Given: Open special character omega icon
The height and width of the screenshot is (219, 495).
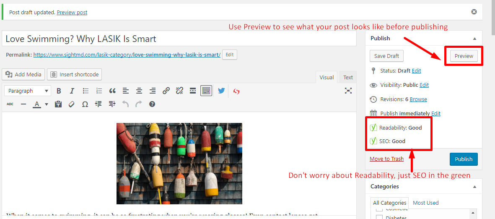Looking at the screenshot, I should click(x=85, y=104).
